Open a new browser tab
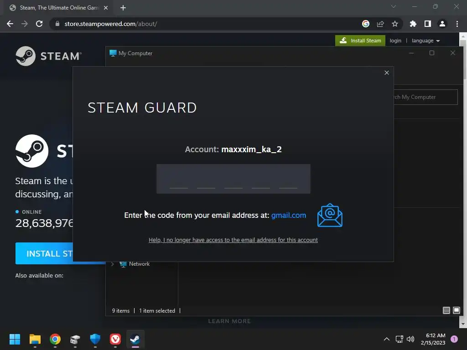 pos(123,8)
